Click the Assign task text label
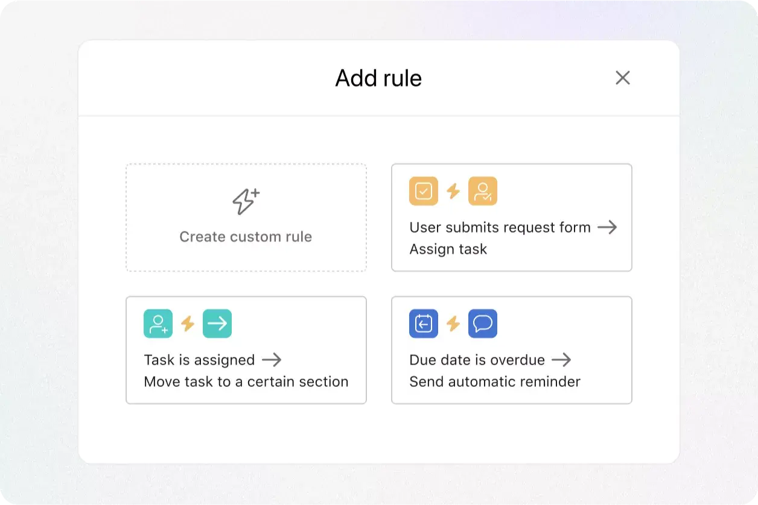Image resolution: width=758 pixels, height=505 pixels. coord(448,248)
